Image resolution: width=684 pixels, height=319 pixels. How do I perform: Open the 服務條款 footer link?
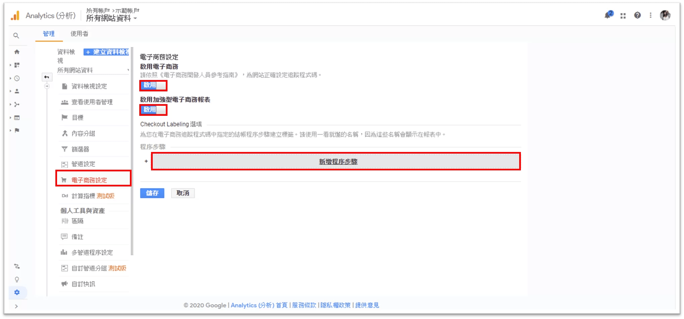(x=304, y=305)
